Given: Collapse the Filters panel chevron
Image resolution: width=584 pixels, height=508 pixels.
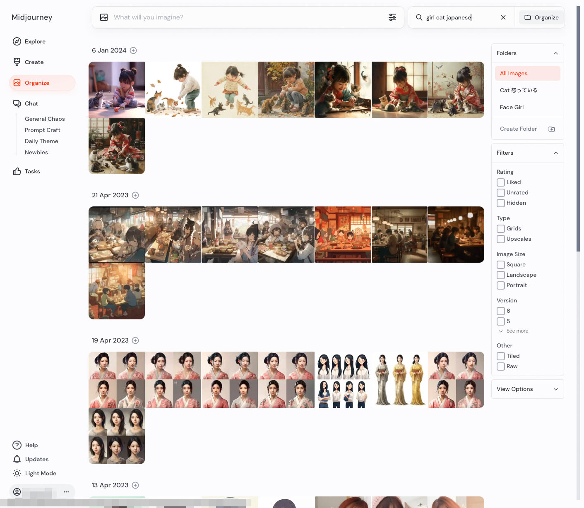Looking at the screenshot, I should point(556,153).
